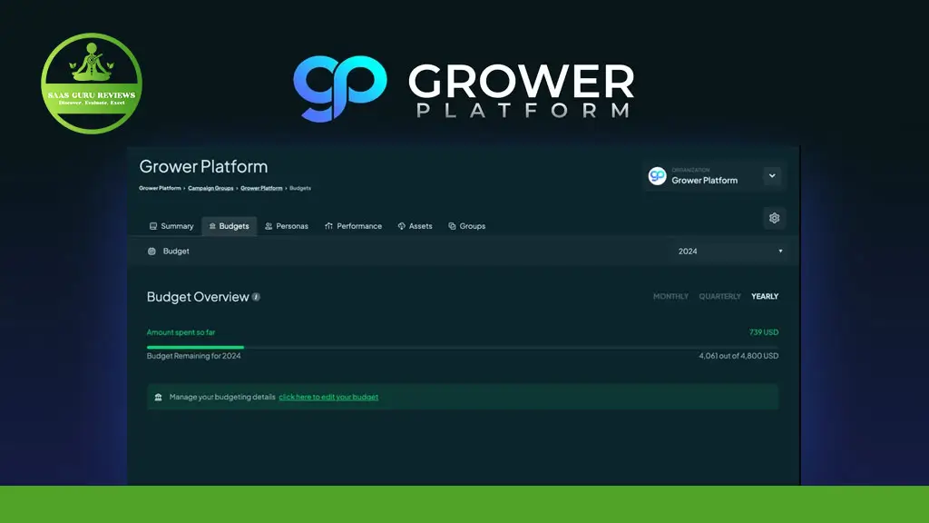929x523 pixels.
Task: Click the Grower Platform page heading
Action: (x=203, y=167)
